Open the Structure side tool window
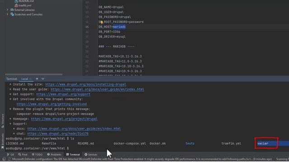289x162 pixels. coord(3,121)
